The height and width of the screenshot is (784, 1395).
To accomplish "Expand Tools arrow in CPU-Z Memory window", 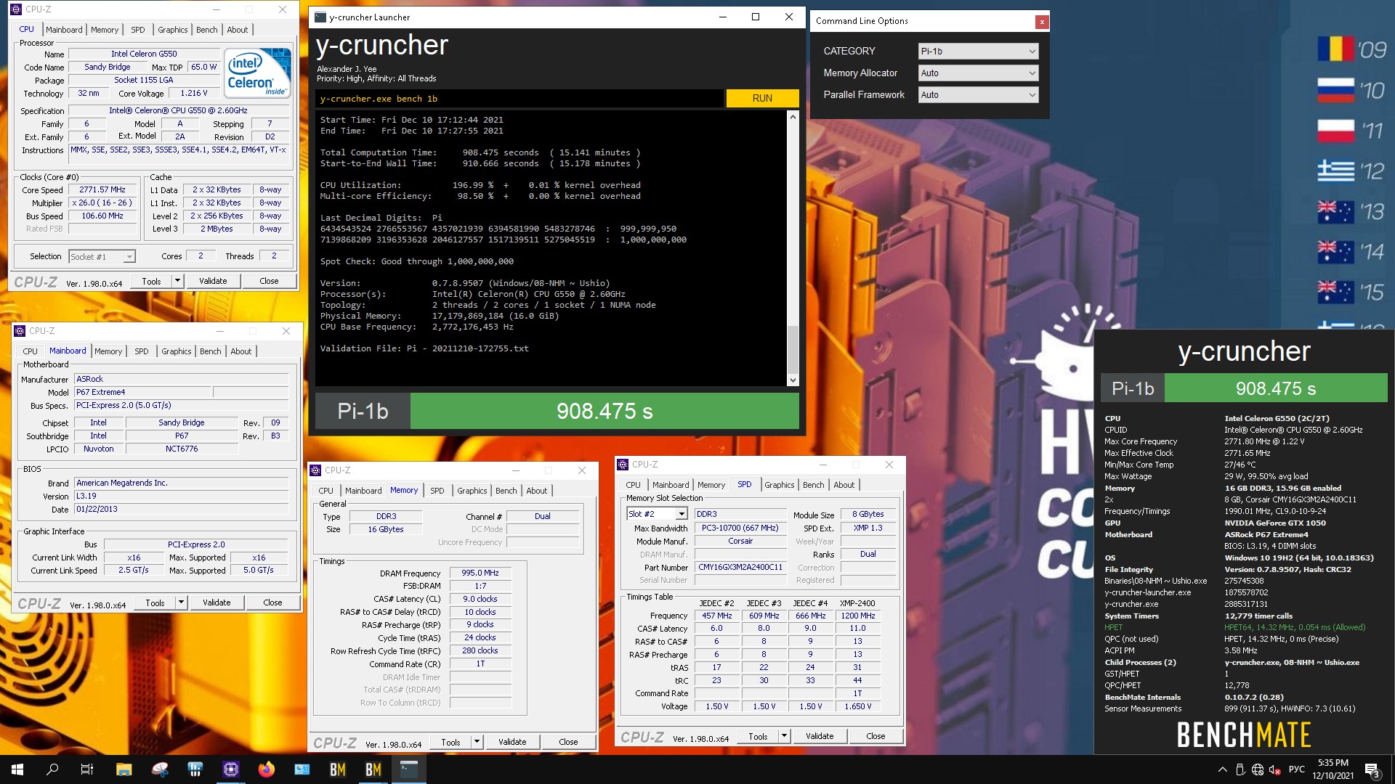I will tap(477, 742).
